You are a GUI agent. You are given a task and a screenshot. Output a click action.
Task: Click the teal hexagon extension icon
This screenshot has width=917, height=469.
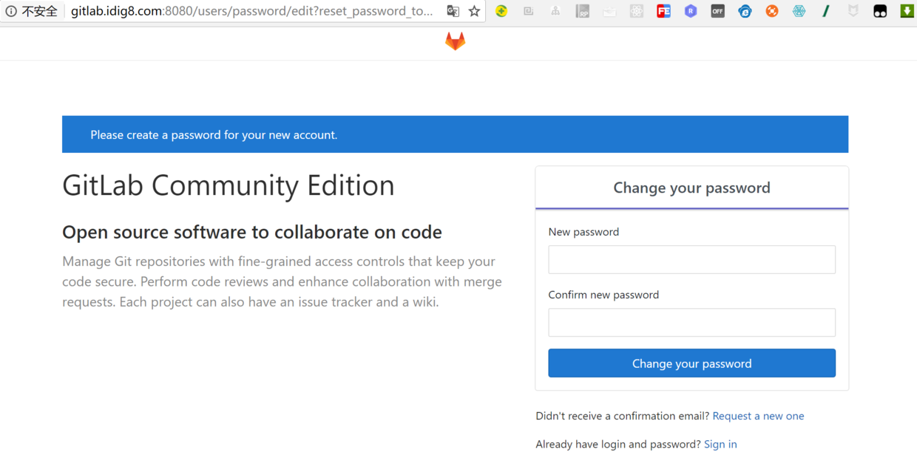tap(799, 11)
